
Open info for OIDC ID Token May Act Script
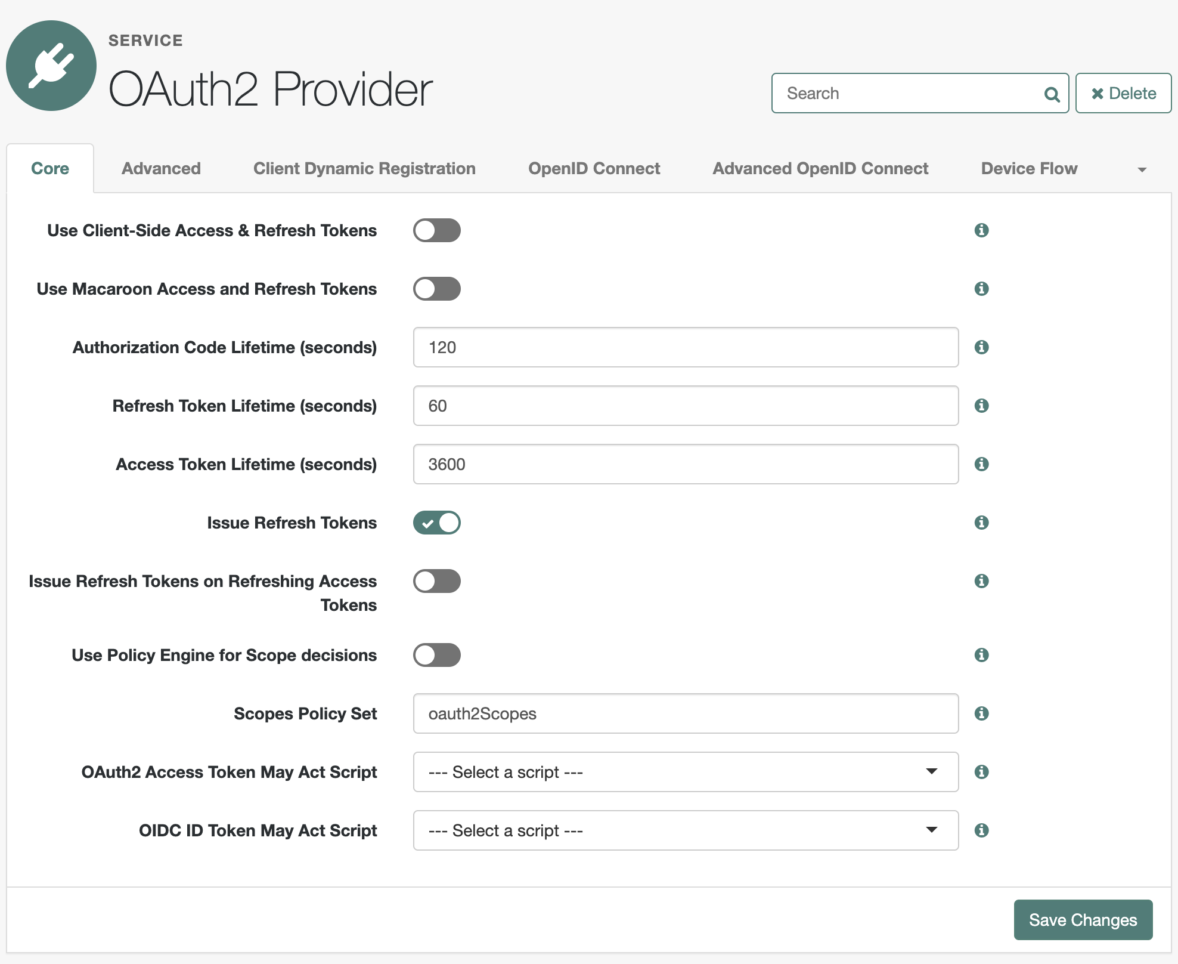tap(982, 830)
